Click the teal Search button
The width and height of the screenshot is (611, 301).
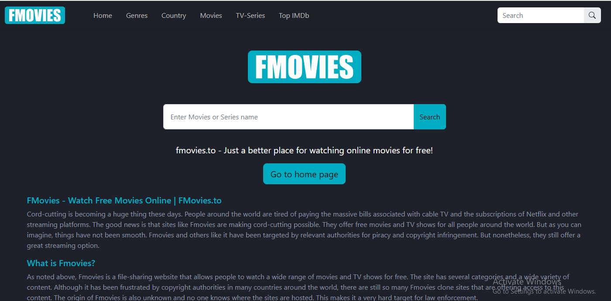point(430,117)
